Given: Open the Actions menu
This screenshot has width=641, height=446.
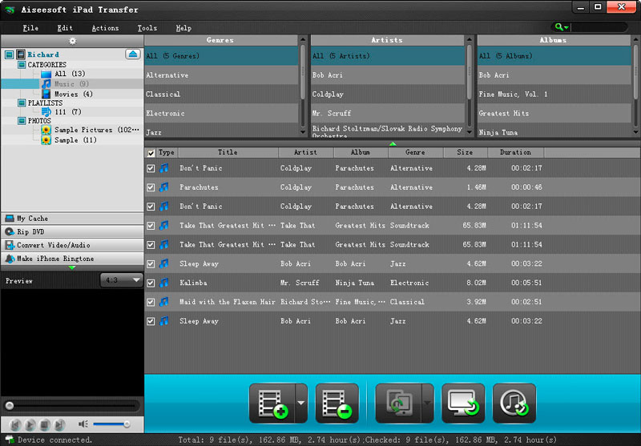Looking at the screenshot, I should coord(105,28).
